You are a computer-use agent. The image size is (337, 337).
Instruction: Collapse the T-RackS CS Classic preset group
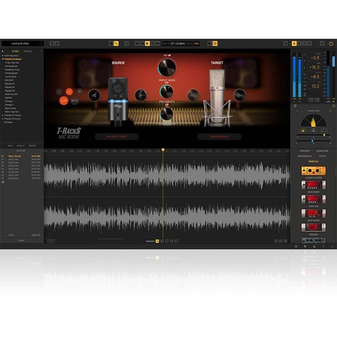(x=3, y=59)
